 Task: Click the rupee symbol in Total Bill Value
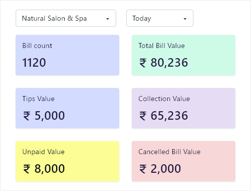point(143,63)
